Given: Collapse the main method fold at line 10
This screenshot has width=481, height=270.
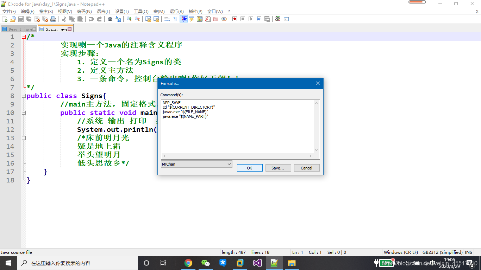Looking at the screenshot, I should pyautogui.click(x=24, y=112).
